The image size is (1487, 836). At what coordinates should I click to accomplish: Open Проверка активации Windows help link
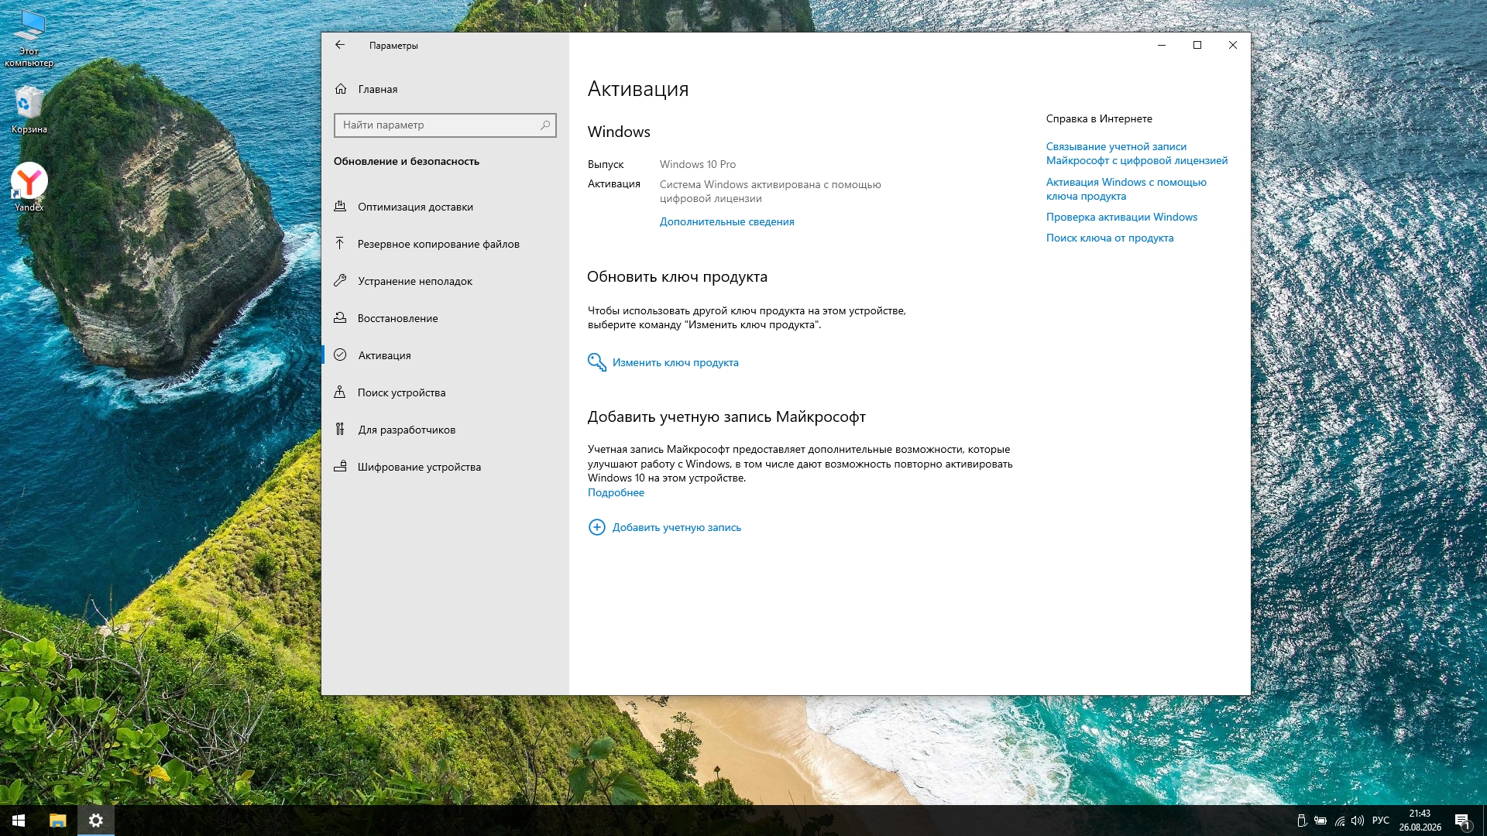pos(1121,217)
